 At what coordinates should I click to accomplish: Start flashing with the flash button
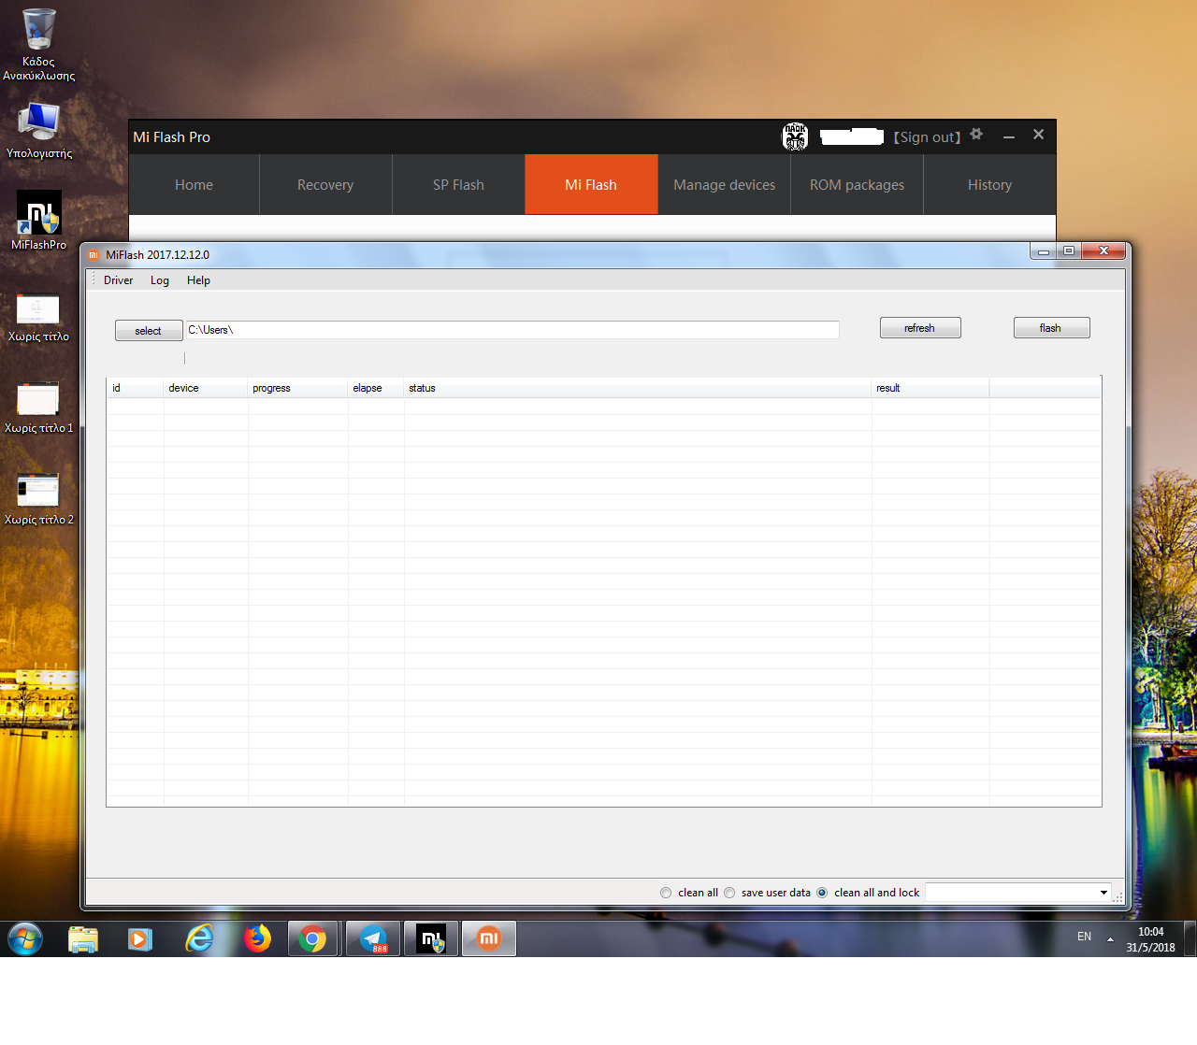[x=1051, y=328]
